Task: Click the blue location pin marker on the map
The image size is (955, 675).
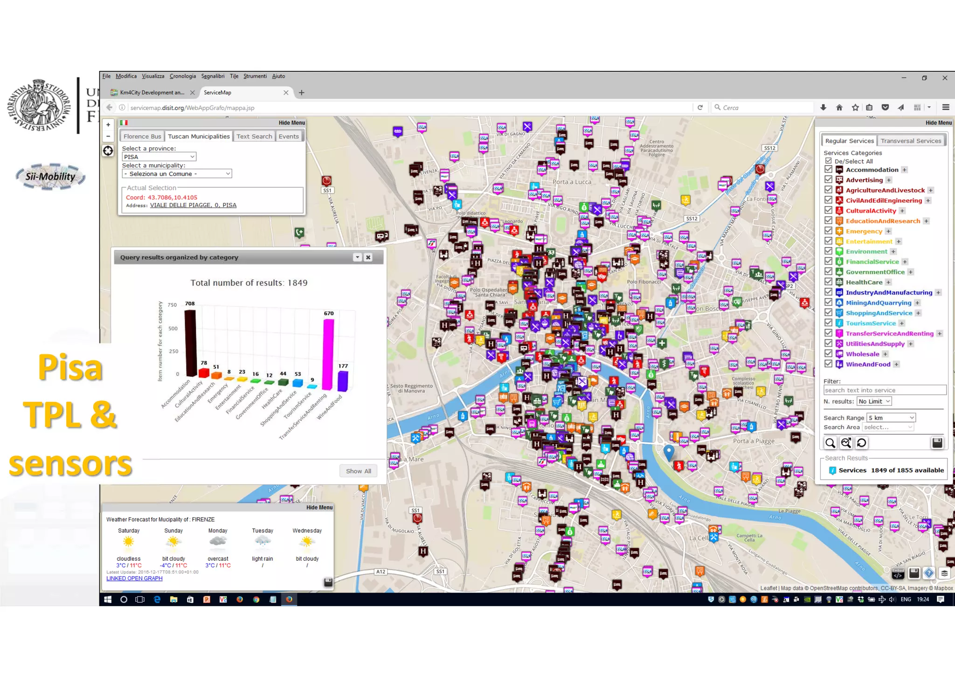Action: point(669,452)
